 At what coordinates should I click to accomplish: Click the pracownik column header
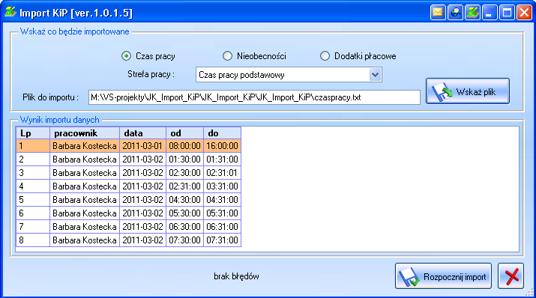(x=85, y=133)
